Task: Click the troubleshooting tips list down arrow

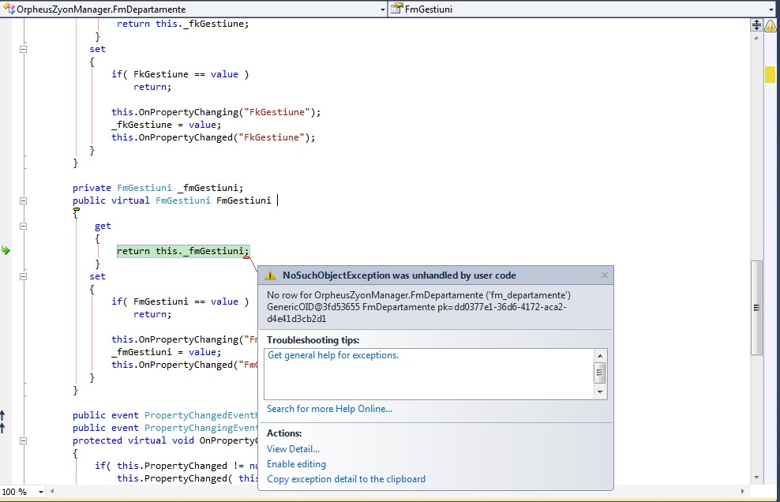Action: [x=600, y=391]
